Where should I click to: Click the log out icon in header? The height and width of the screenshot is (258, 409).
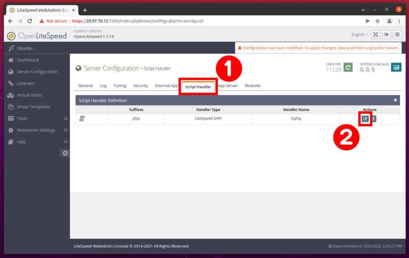click(386, 34)
